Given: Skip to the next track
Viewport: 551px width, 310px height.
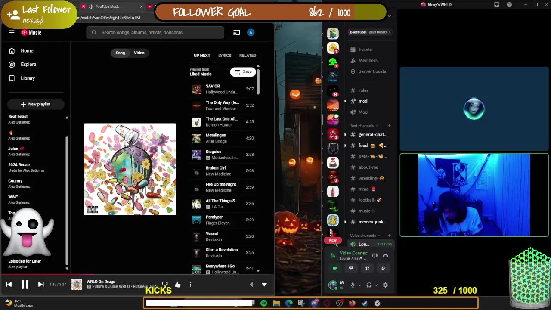Looking at the screenshot, I should [40, 285].
